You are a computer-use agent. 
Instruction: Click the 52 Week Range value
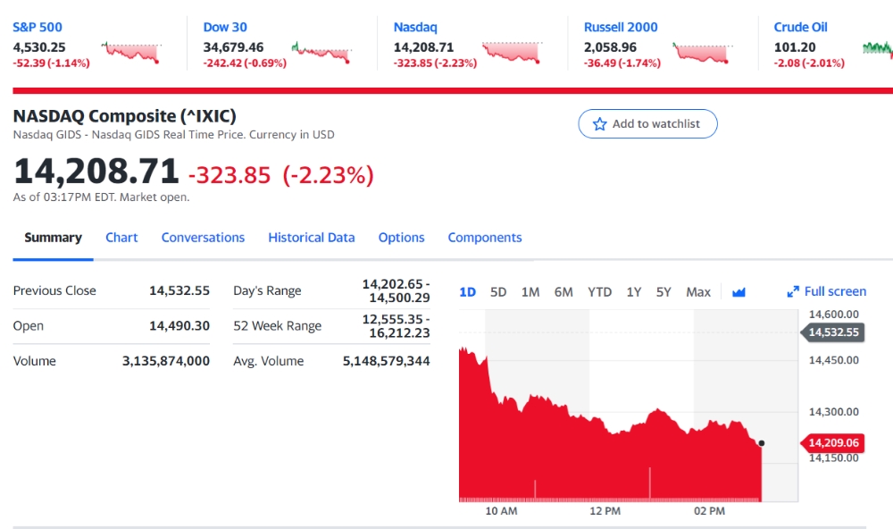396,326
